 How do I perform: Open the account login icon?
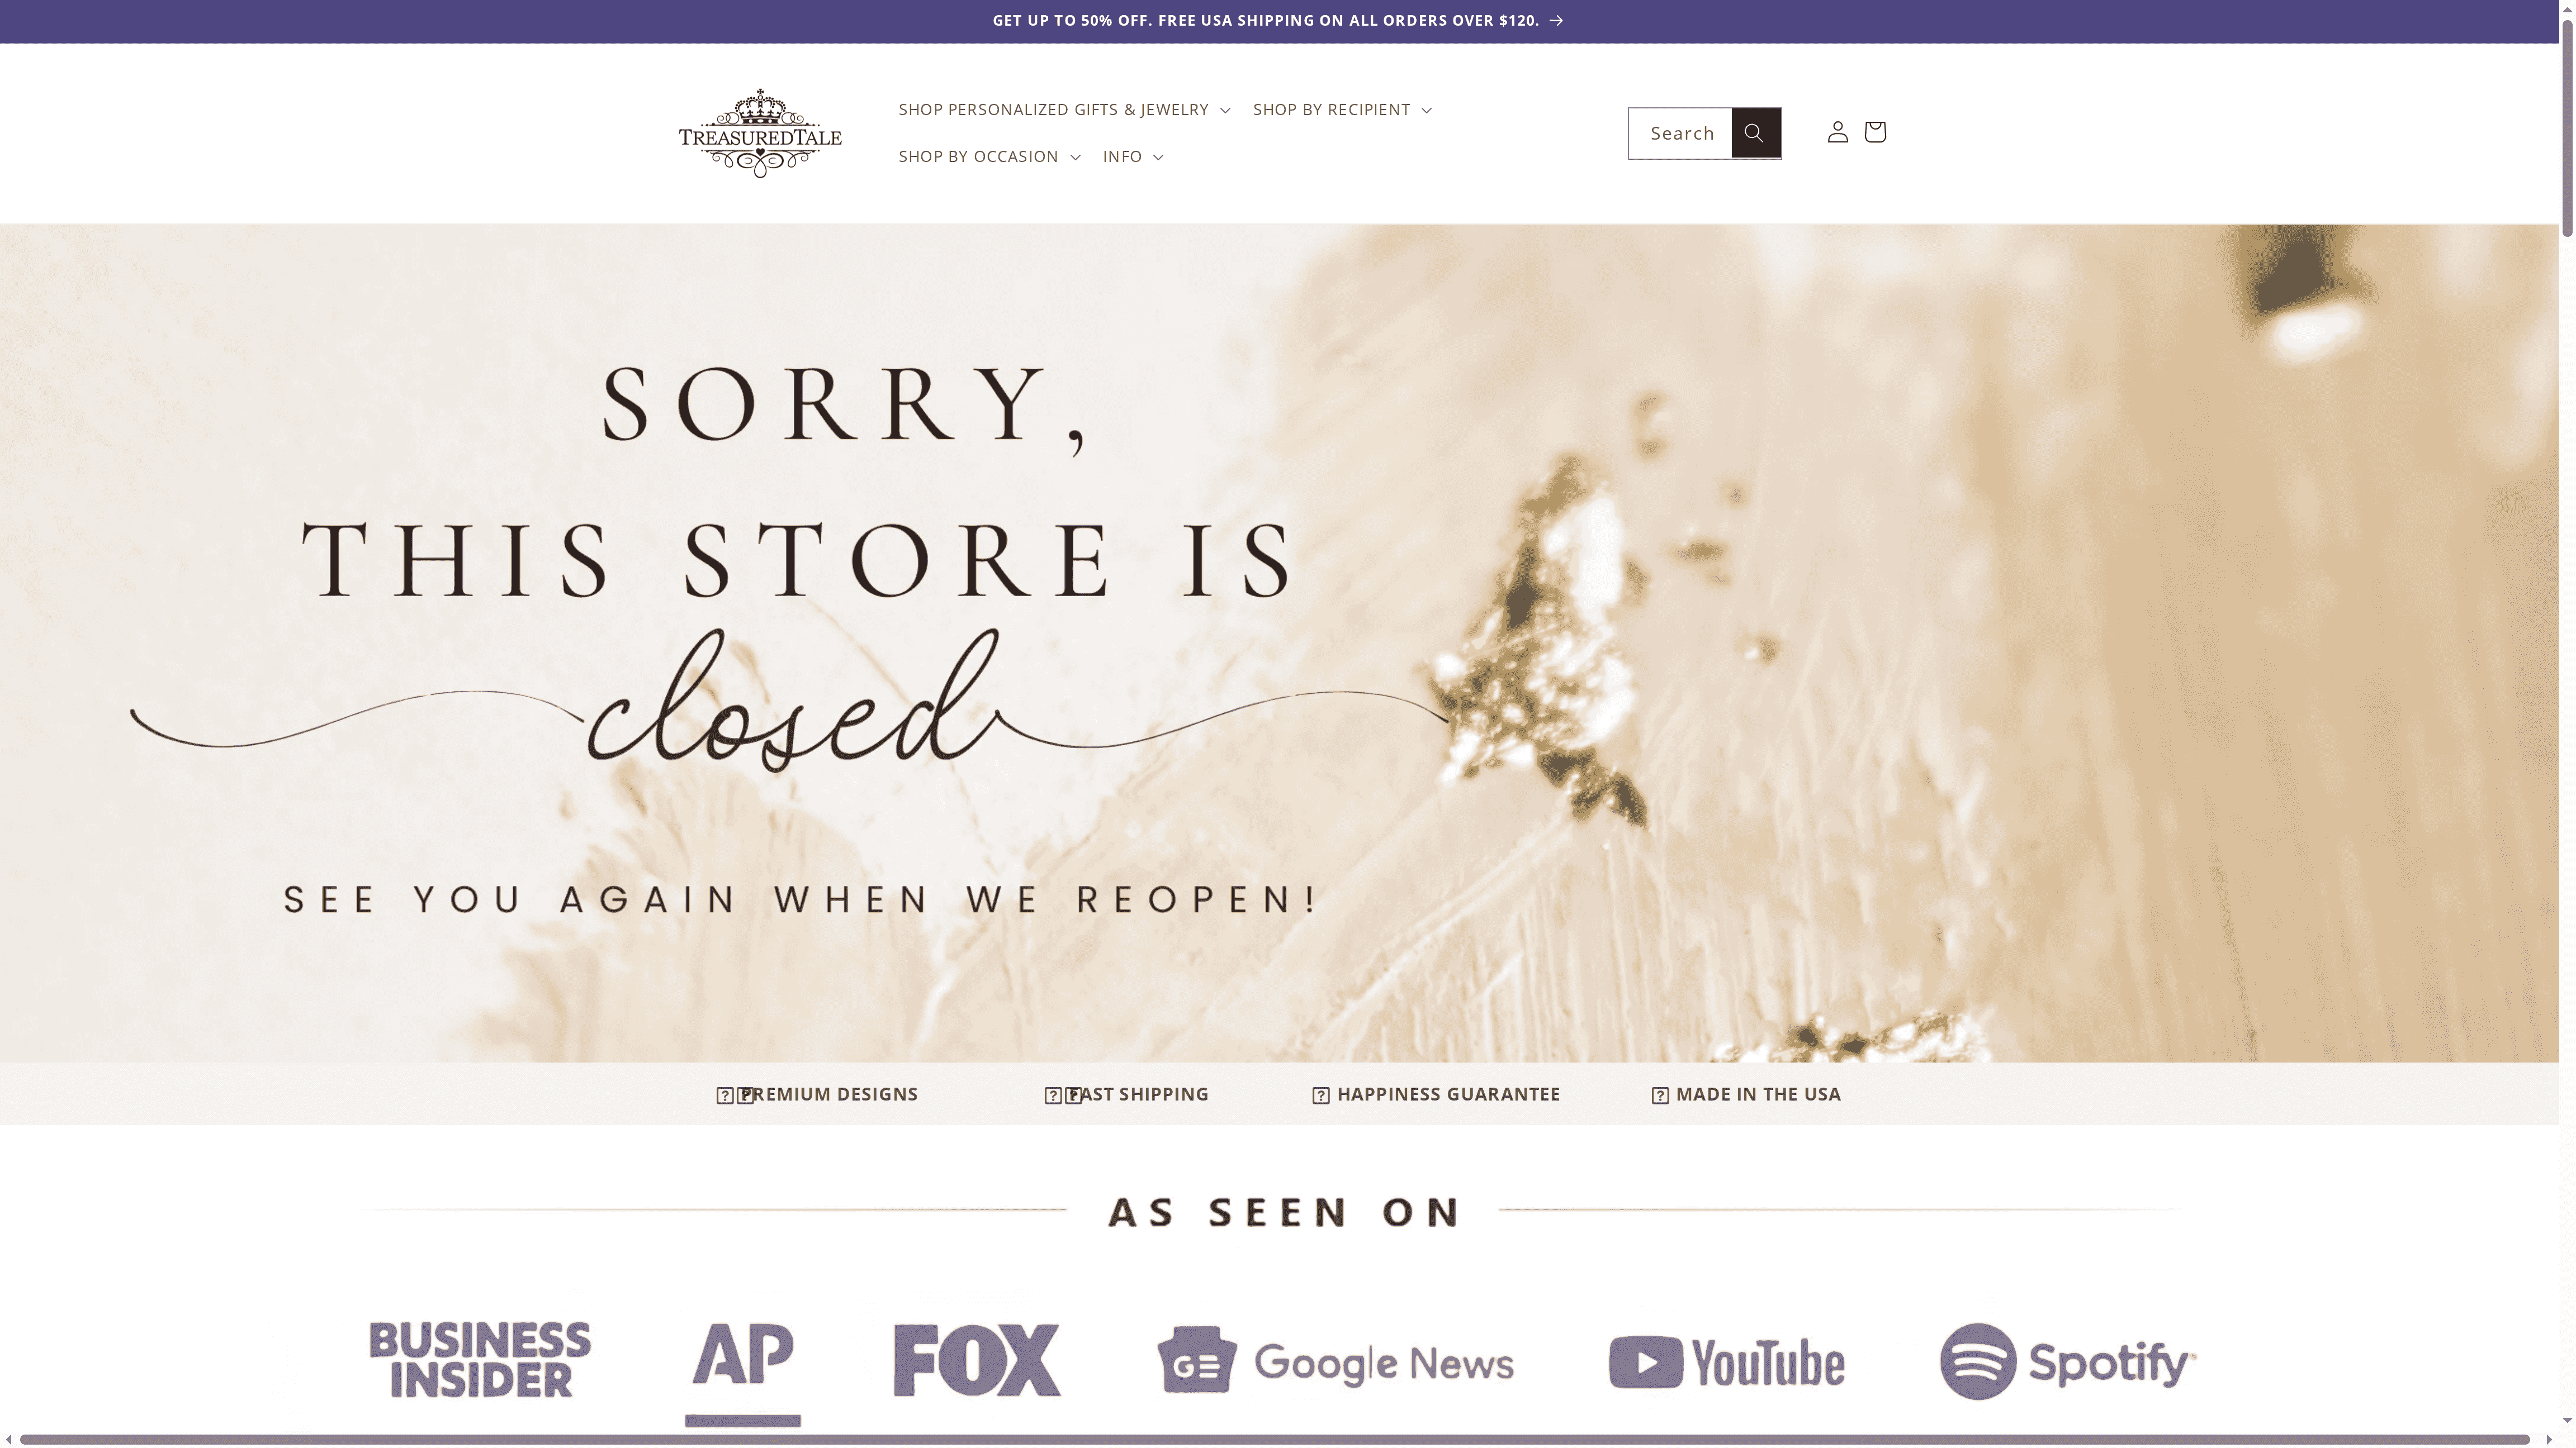1837,132
